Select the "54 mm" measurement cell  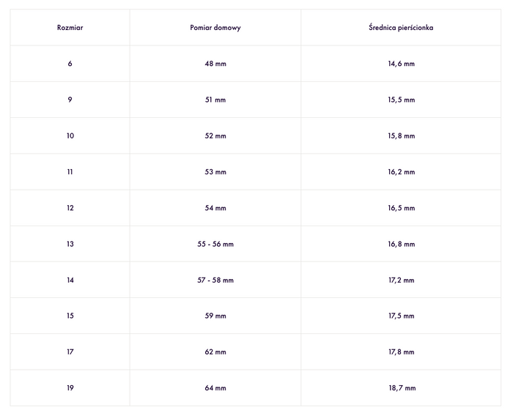(215, 208)
